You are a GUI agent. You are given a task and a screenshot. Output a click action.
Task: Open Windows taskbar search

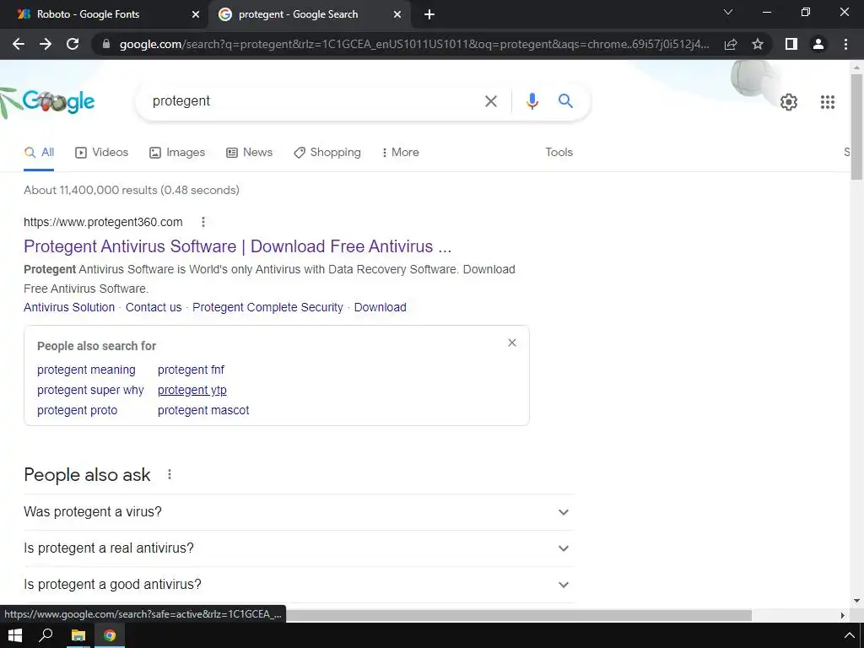click(46, 635)
